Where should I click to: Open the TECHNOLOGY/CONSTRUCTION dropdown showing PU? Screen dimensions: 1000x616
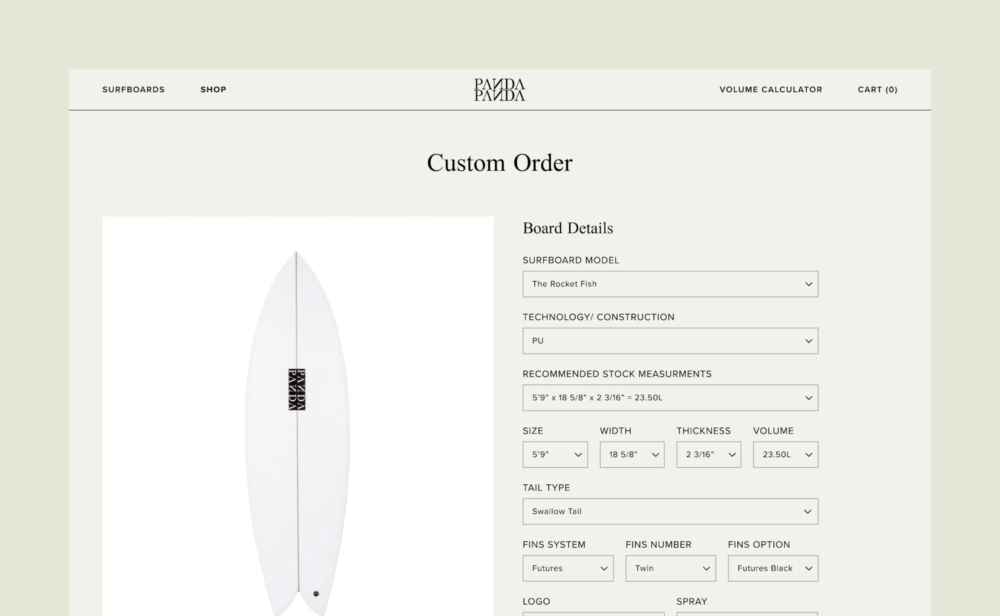tap(670, 340)
